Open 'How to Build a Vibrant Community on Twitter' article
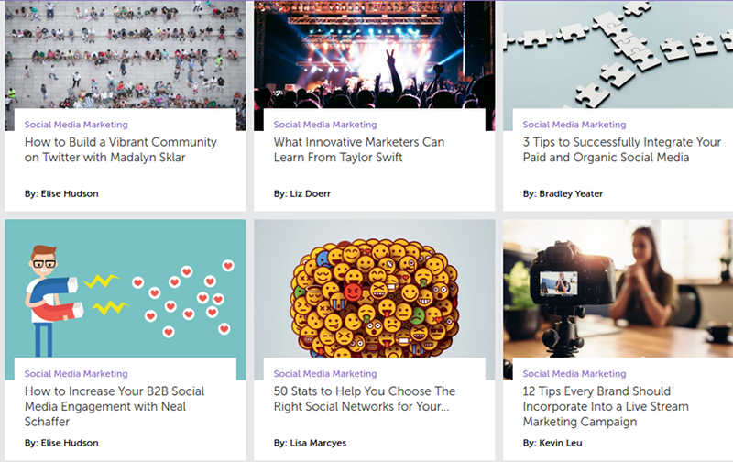This screenshot has height=462, width=733. point(121,149)
